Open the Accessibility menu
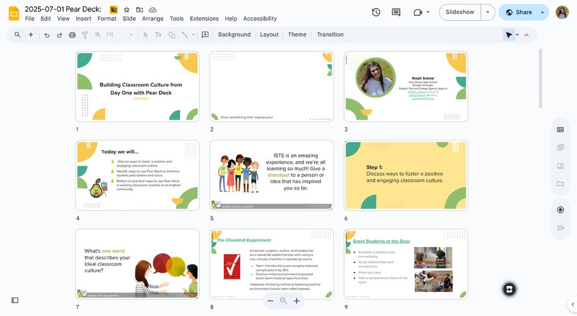 (x=260, y=18)
